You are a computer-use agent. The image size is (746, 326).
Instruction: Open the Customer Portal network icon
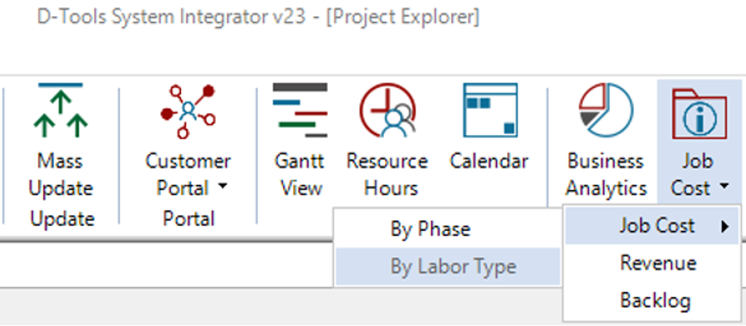pos(188,111)
